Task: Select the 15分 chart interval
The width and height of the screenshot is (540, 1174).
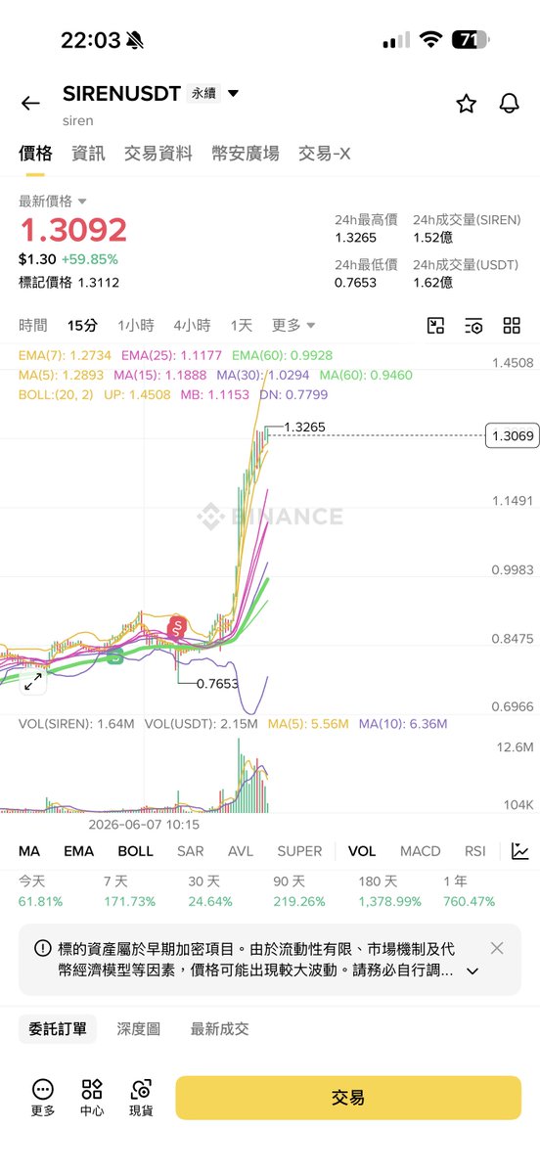Action: click(82, 325)
